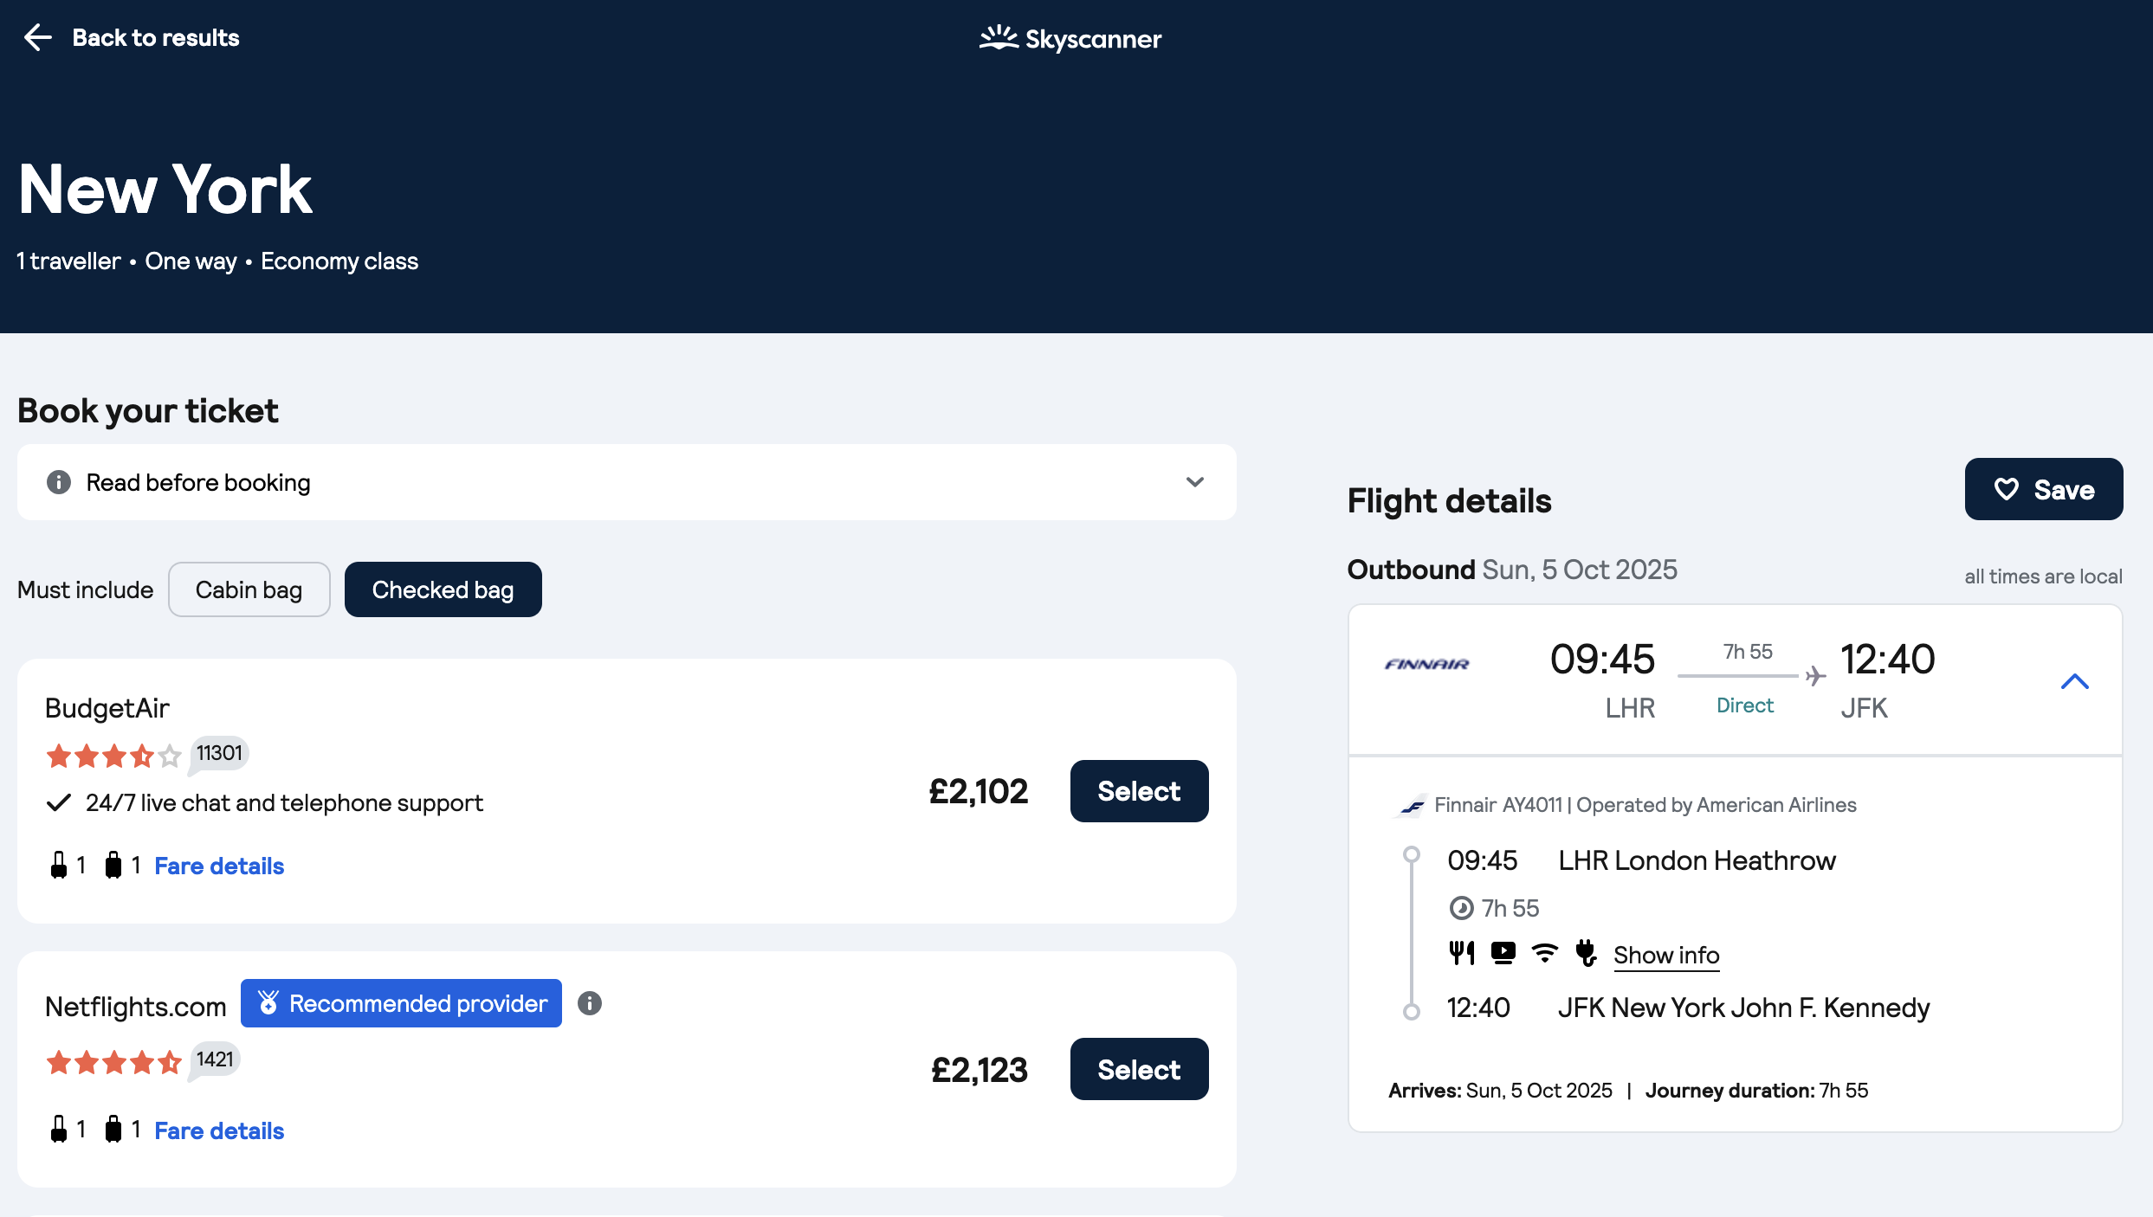Screen dimensions: 2153x1217
Task: Click the info icon beside Read before booking
Action: (59, 482)
